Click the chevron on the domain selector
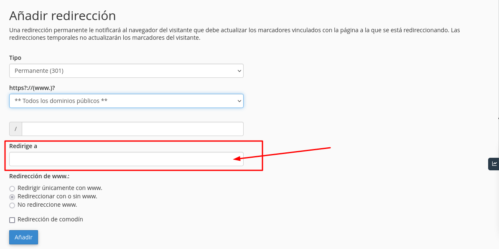 [239, 101]
